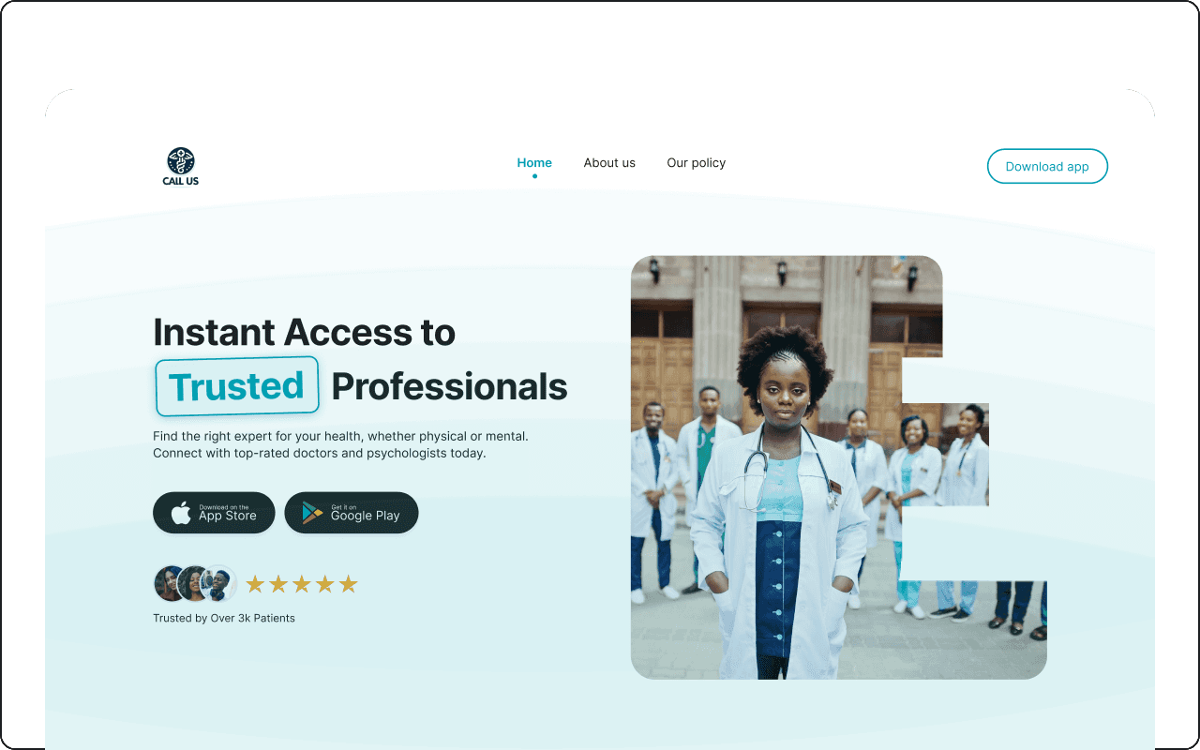Click the Instant Access to heading
Screen dimensions: 1200x750
click(304, 333)
